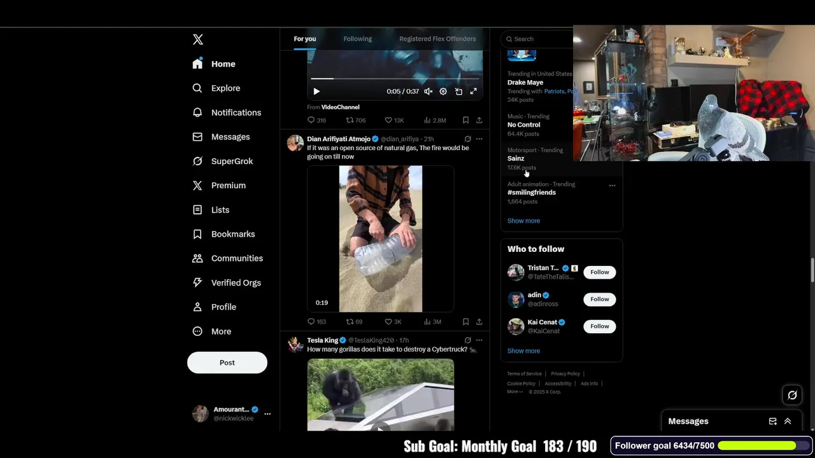Reply to post with 316 replies
Viewport: 815px width, 458px height.
point(316,120)
